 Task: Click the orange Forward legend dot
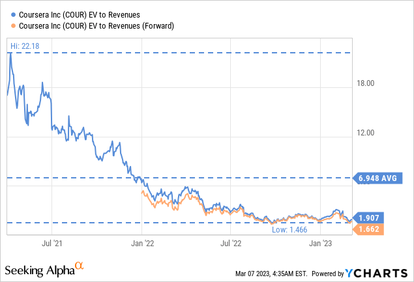pos(14,26)
